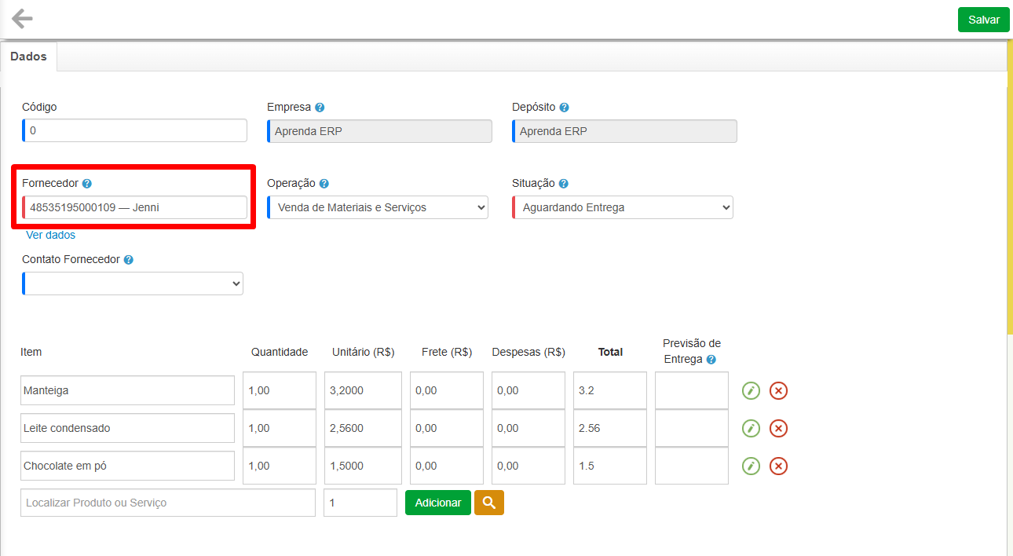Expand the Situação dropdown
1013x556 pixels.
[623, 207]
